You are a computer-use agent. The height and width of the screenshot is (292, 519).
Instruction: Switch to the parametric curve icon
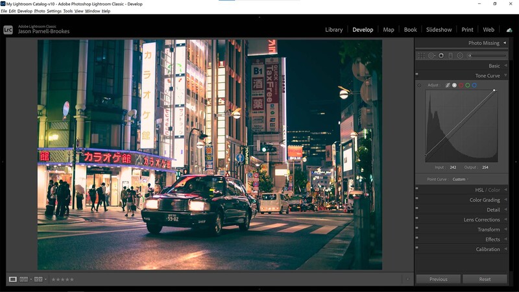(x=448, y=85)
